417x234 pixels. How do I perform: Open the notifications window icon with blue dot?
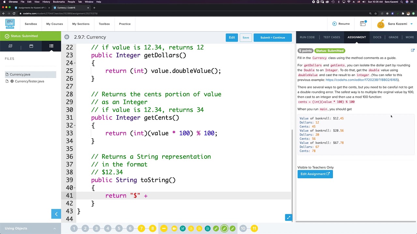pyautogui.click(x=363, y=23)
